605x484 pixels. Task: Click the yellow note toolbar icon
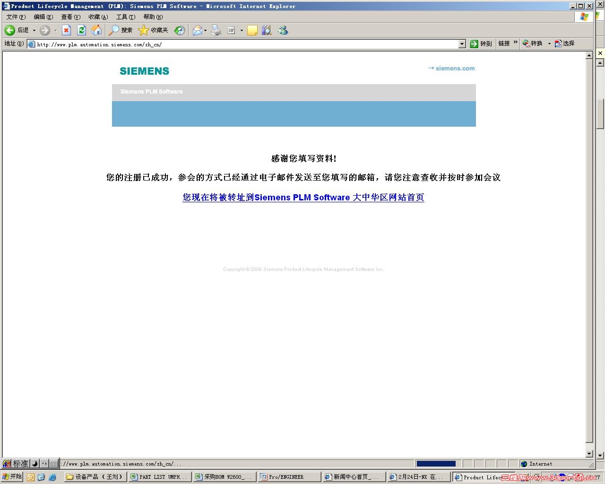(x=252, y=30)
